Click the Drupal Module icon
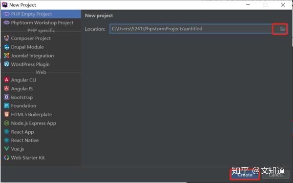Image resolution: width=293 pixels, height=183 pixels. tap(6, 47)
